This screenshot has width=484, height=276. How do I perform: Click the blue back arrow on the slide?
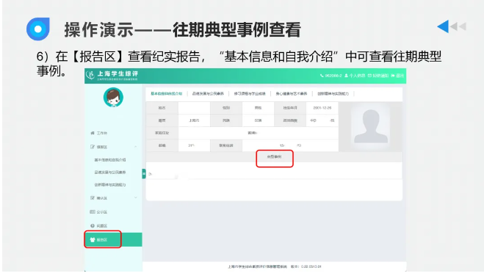point(443,26)
